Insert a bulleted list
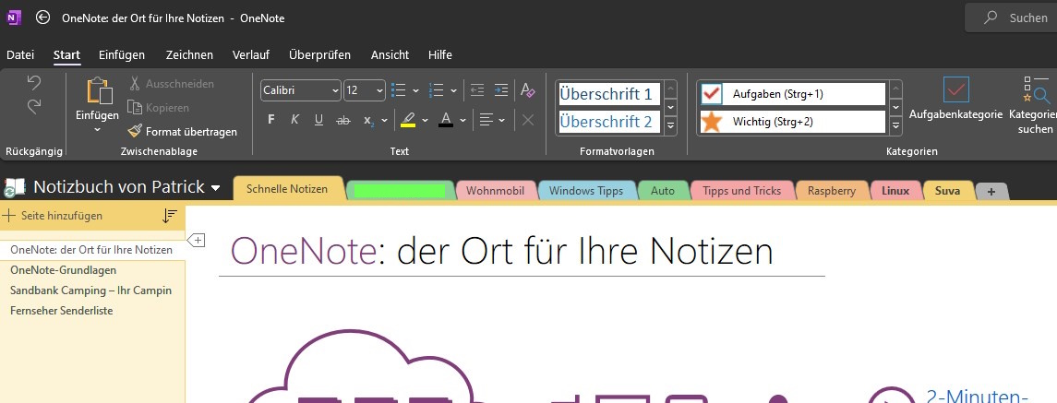Screen dimensions: 1057x403 pyautogui.click(x=399, y=89)
